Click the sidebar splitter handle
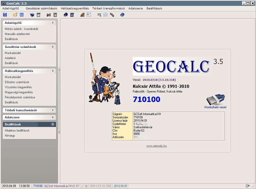 tap(59, 101)
